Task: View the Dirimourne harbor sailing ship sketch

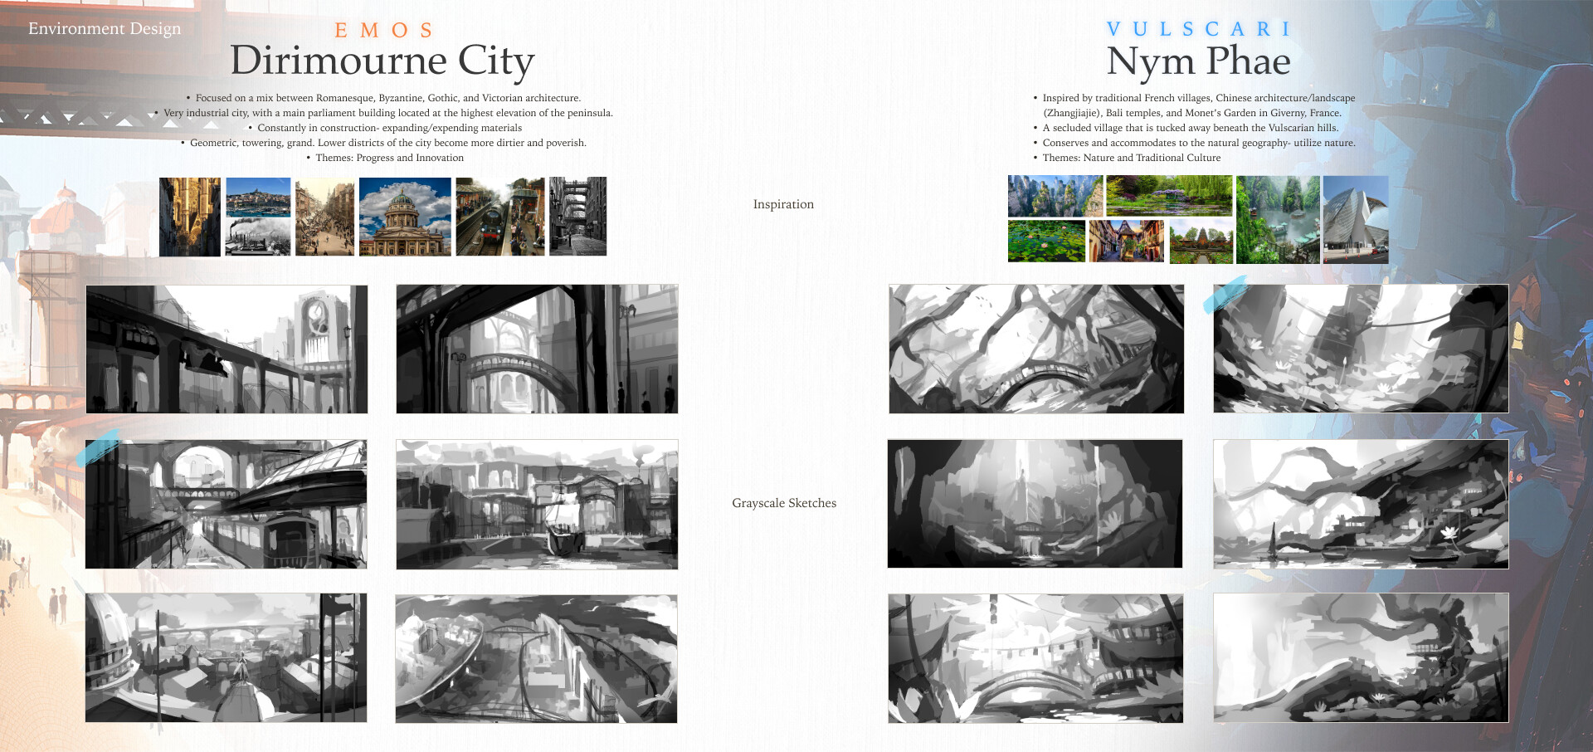Action: coord(537,505)
